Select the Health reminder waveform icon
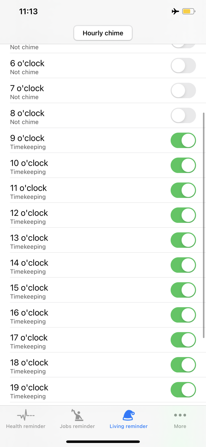Image resolution: width=206 pixels, height=447 pixels. tap(26, 415)
